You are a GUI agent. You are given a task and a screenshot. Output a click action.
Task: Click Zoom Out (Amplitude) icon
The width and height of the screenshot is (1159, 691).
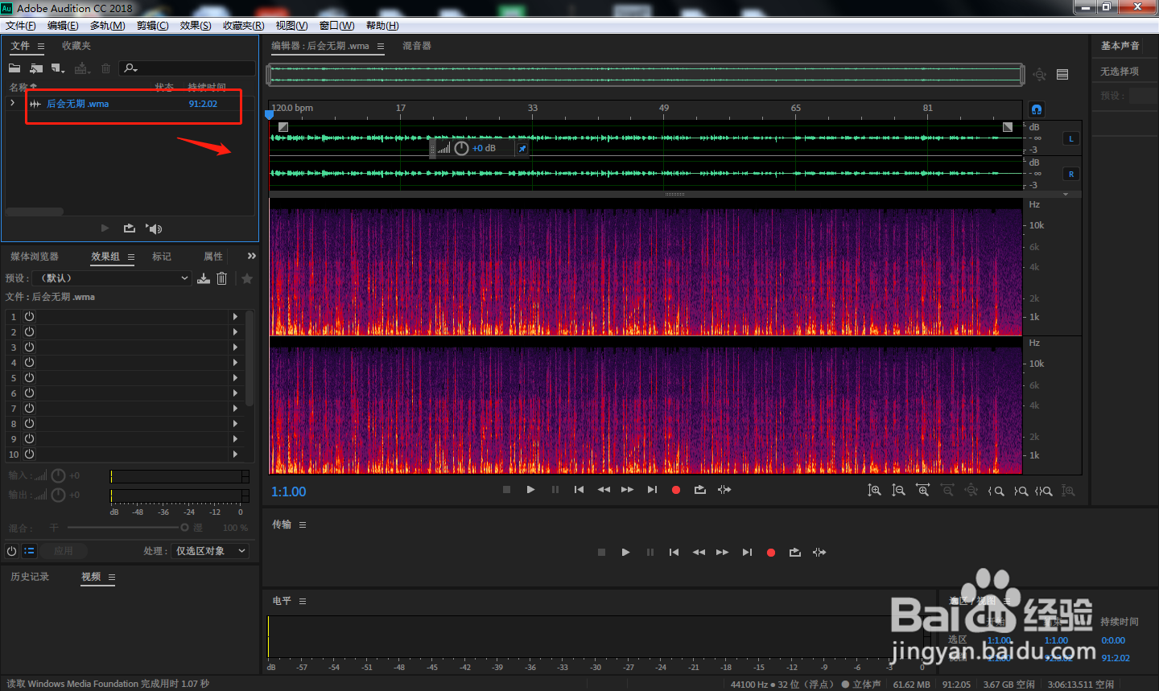click(899, 491)
